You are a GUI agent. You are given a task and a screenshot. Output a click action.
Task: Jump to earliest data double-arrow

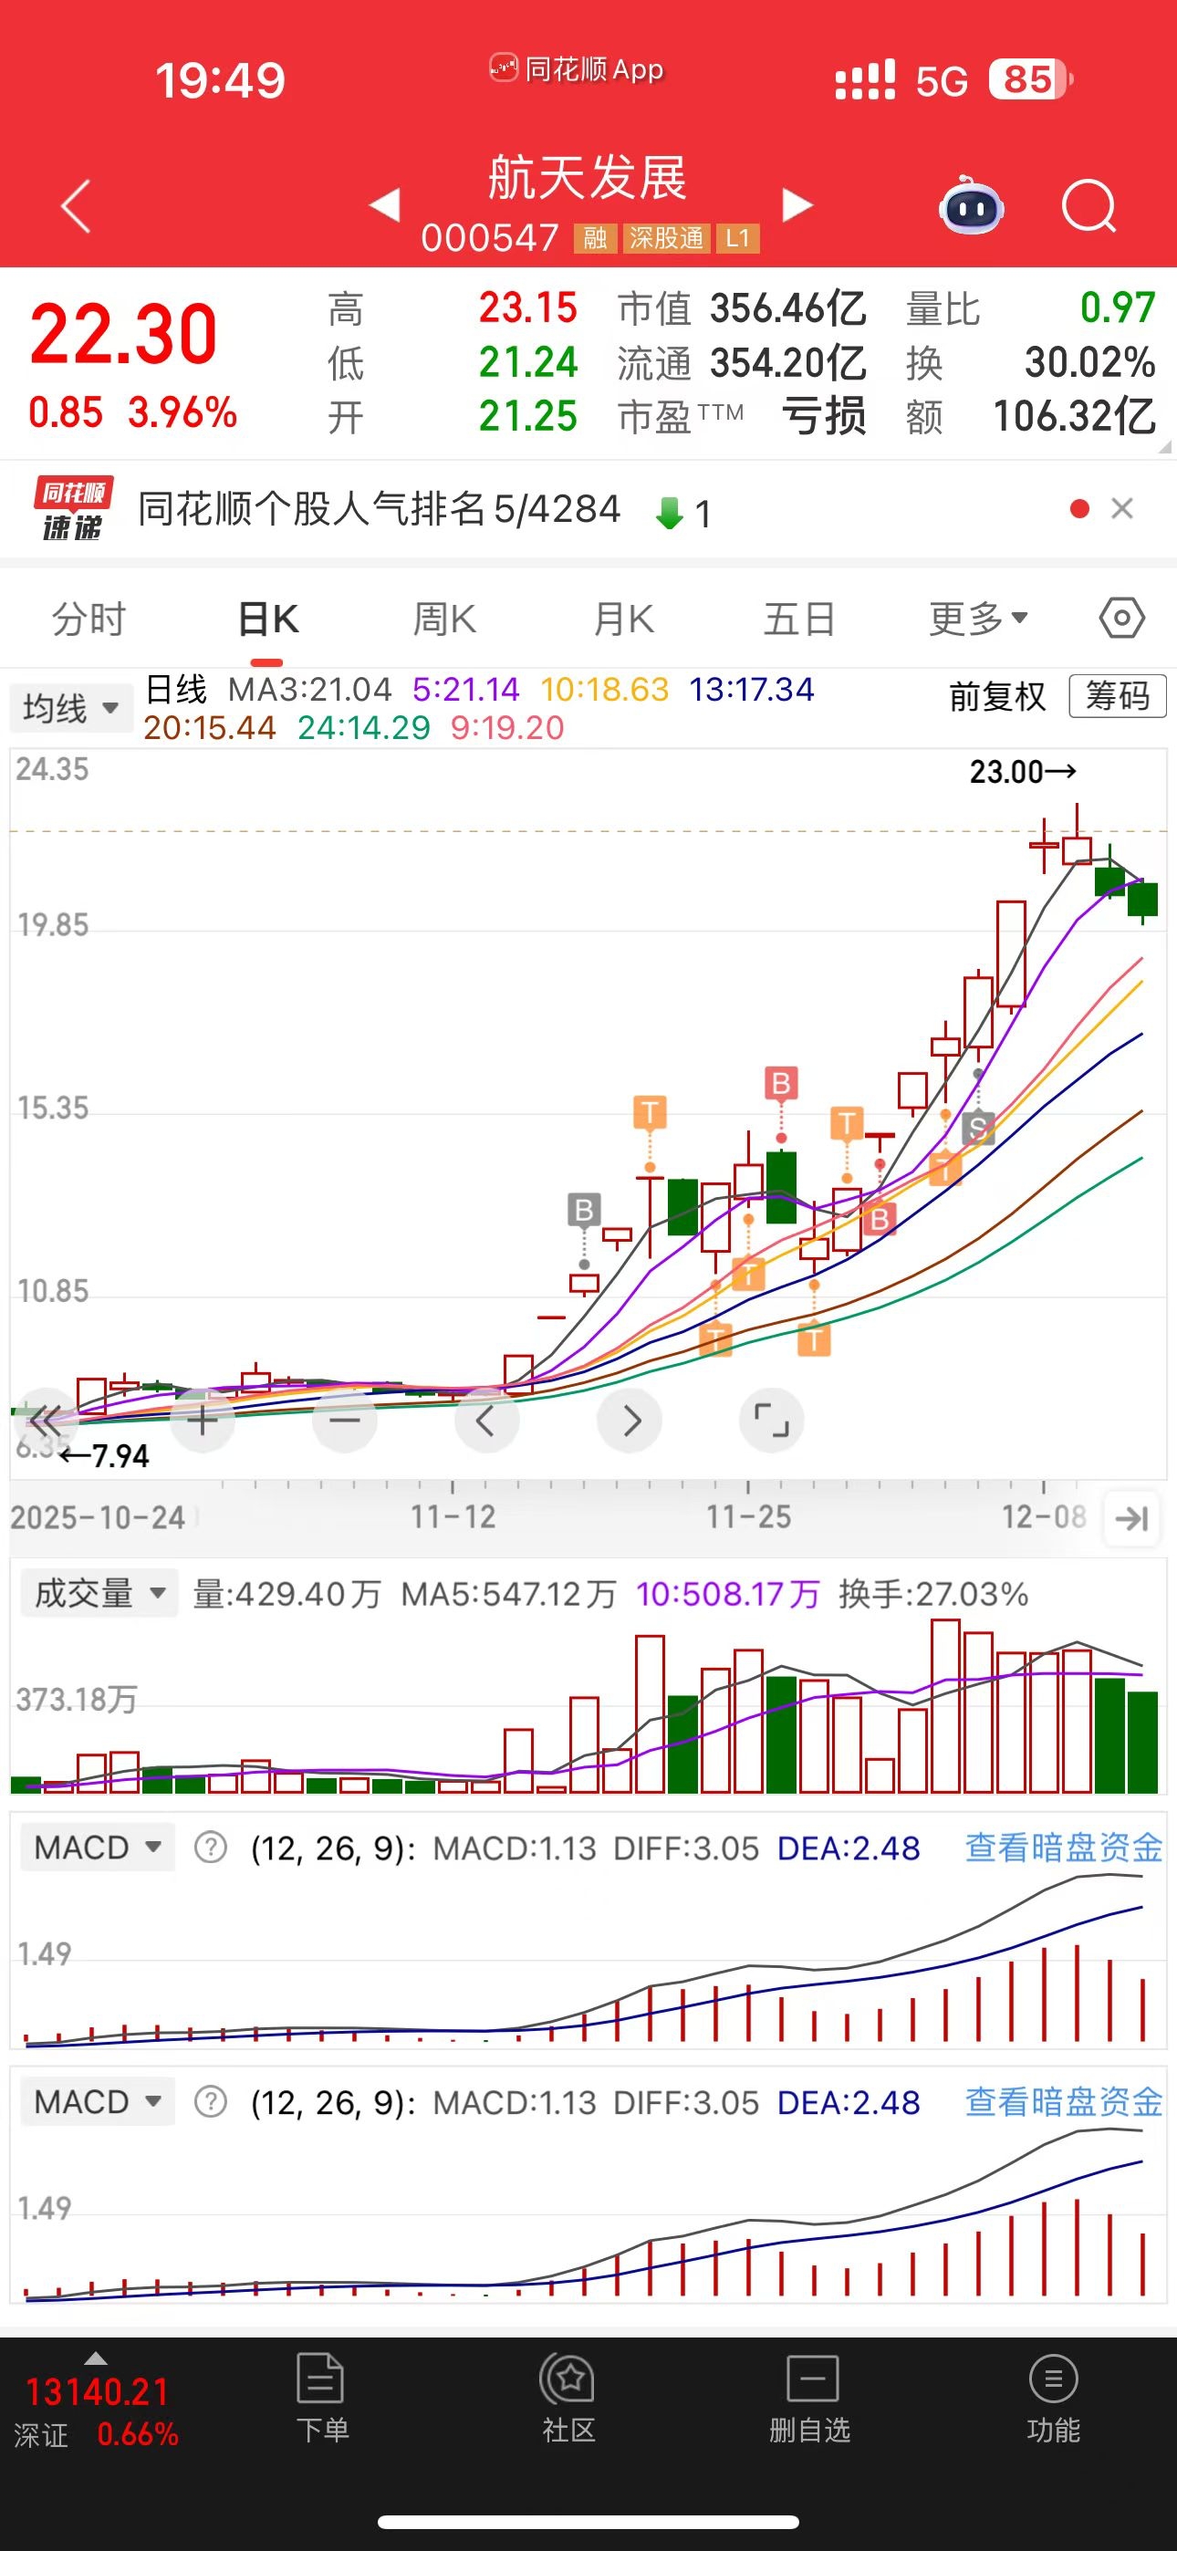click(46, 1421)
